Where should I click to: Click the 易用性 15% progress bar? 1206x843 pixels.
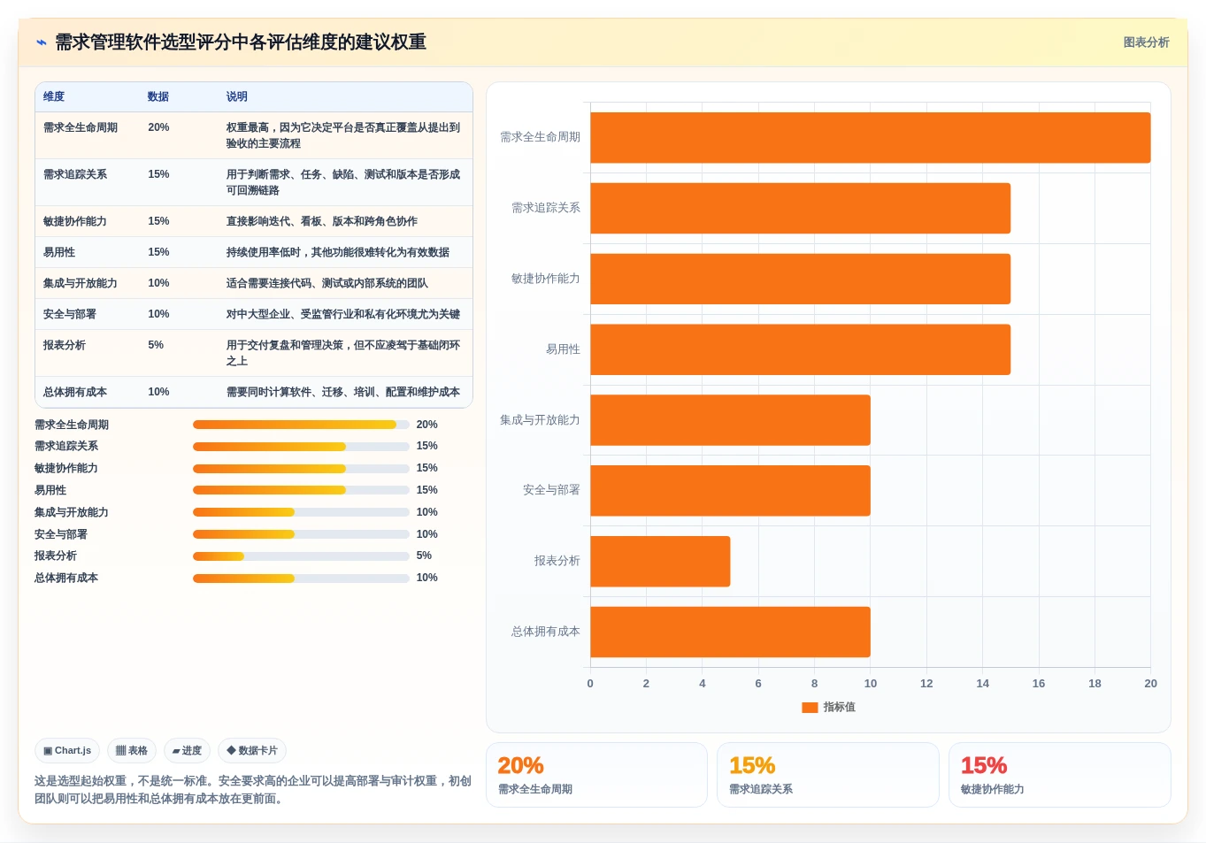click(301, 490)
